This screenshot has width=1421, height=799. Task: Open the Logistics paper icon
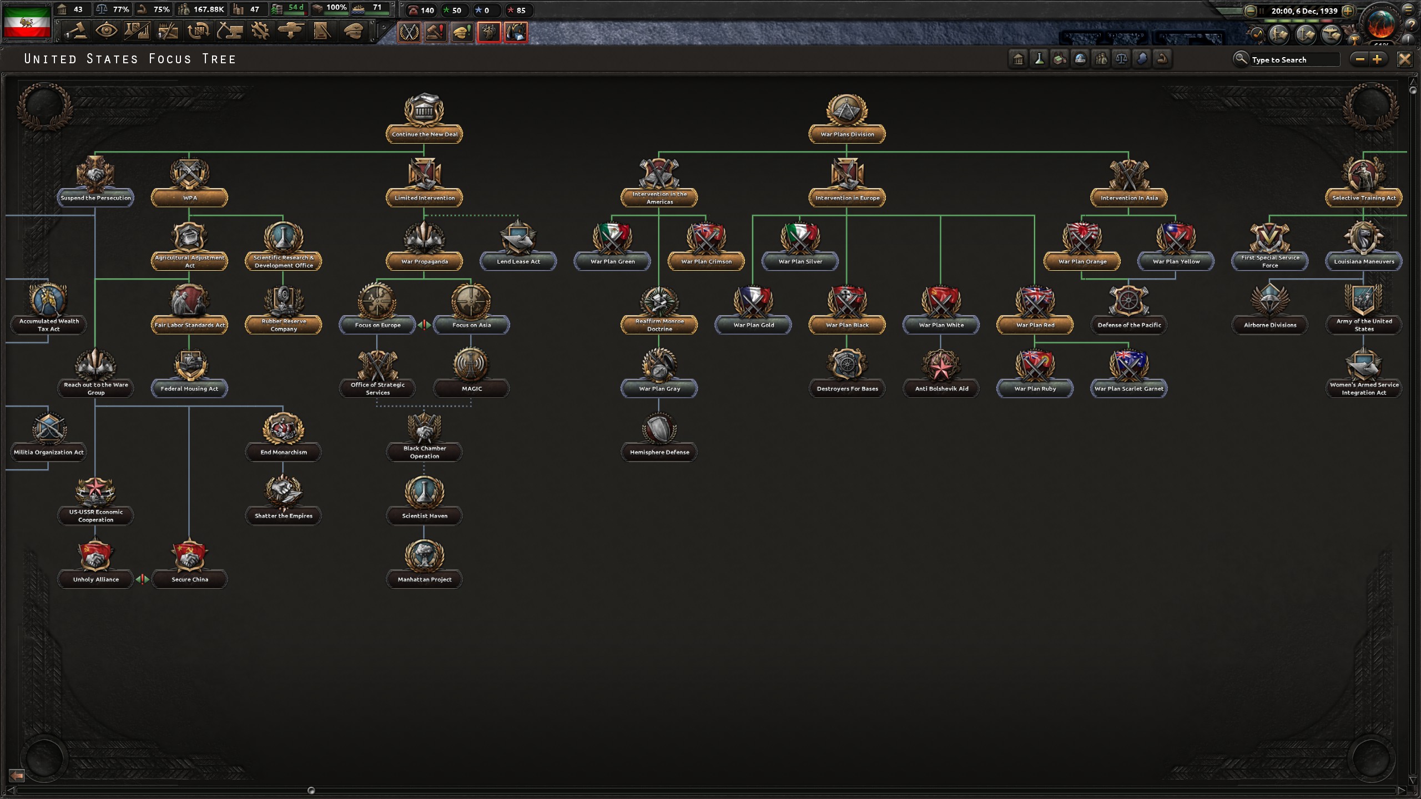(x=322, y=31)
